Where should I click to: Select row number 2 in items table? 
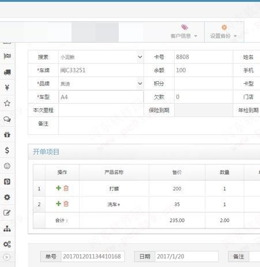coord(39,204)
